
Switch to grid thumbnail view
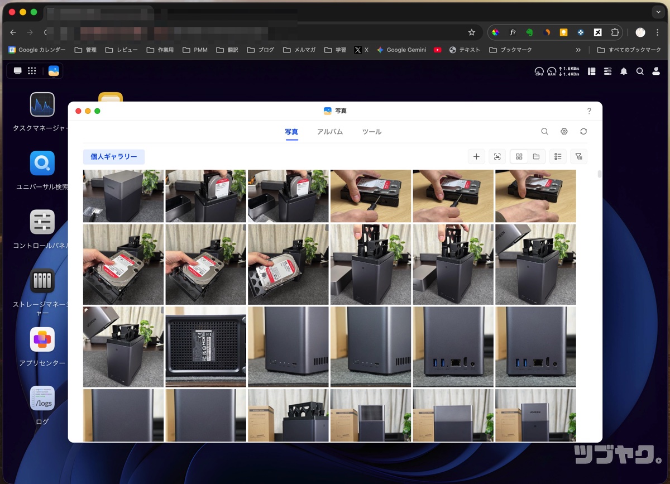tap(519, 157)
